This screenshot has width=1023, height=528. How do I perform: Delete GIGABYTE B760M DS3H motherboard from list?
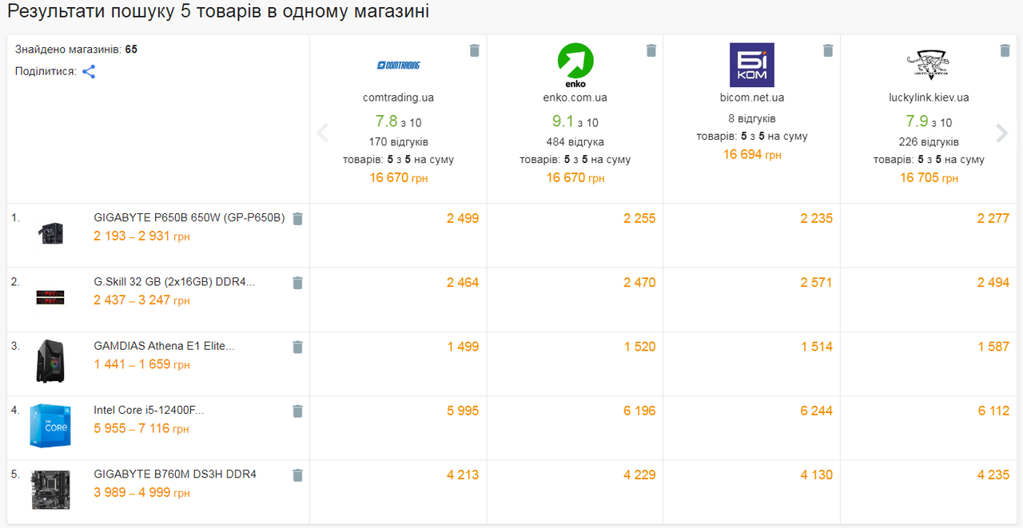[298, 475]
